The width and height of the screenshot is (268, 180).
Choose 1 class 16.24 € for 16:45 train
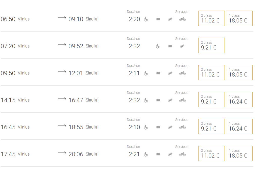tap(239, 126)
